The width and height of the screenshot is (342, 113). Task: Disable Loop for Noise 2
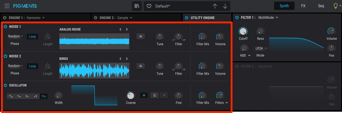pyautogui.click(x=33, y=66)
